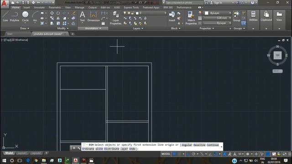Click the command line wrench icon

[x=78, y=148]
